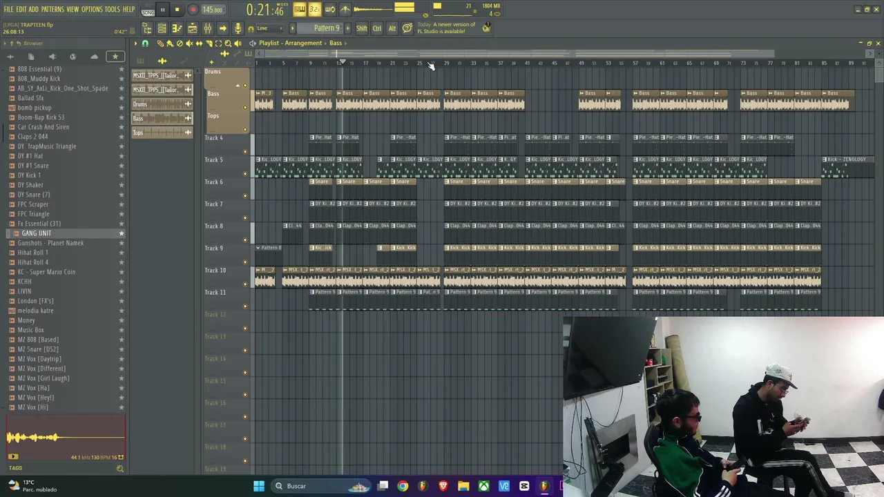The image size is (884, 497).
Task: Click the Alt modifier button
Action: click(x=392, y=28)
